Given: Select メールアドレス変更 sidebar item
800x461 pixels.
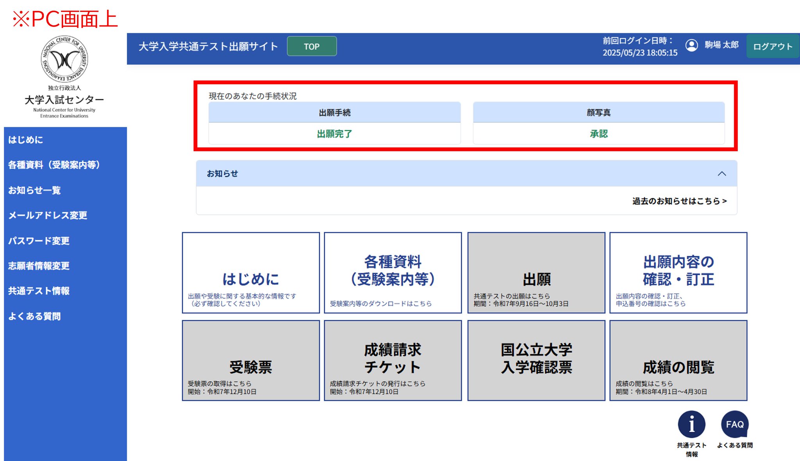Looking at the screenshot, I should [48, 215].
